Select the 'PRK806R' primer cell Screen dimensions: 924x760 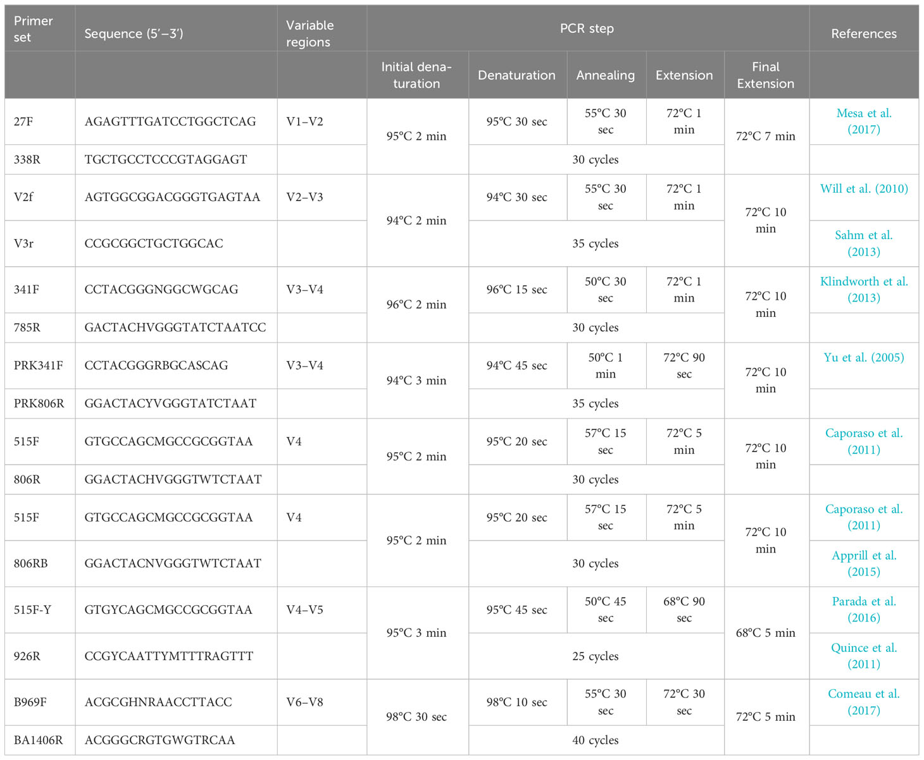click(39, 403)
